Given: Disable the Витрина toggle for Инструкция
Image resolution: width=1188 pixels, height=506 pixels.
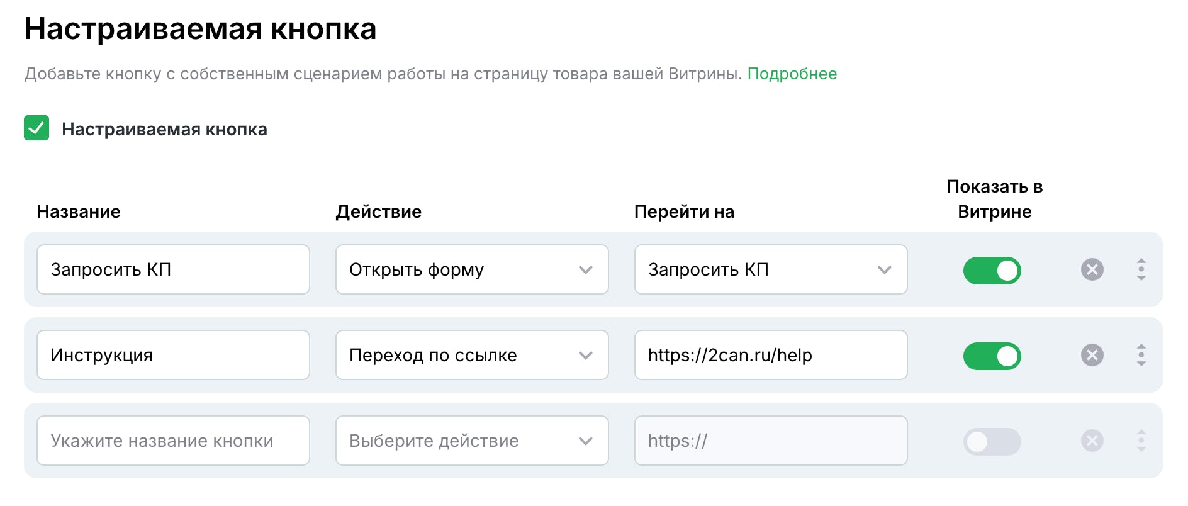Looking at the screenshot, I should click(992, 356).
